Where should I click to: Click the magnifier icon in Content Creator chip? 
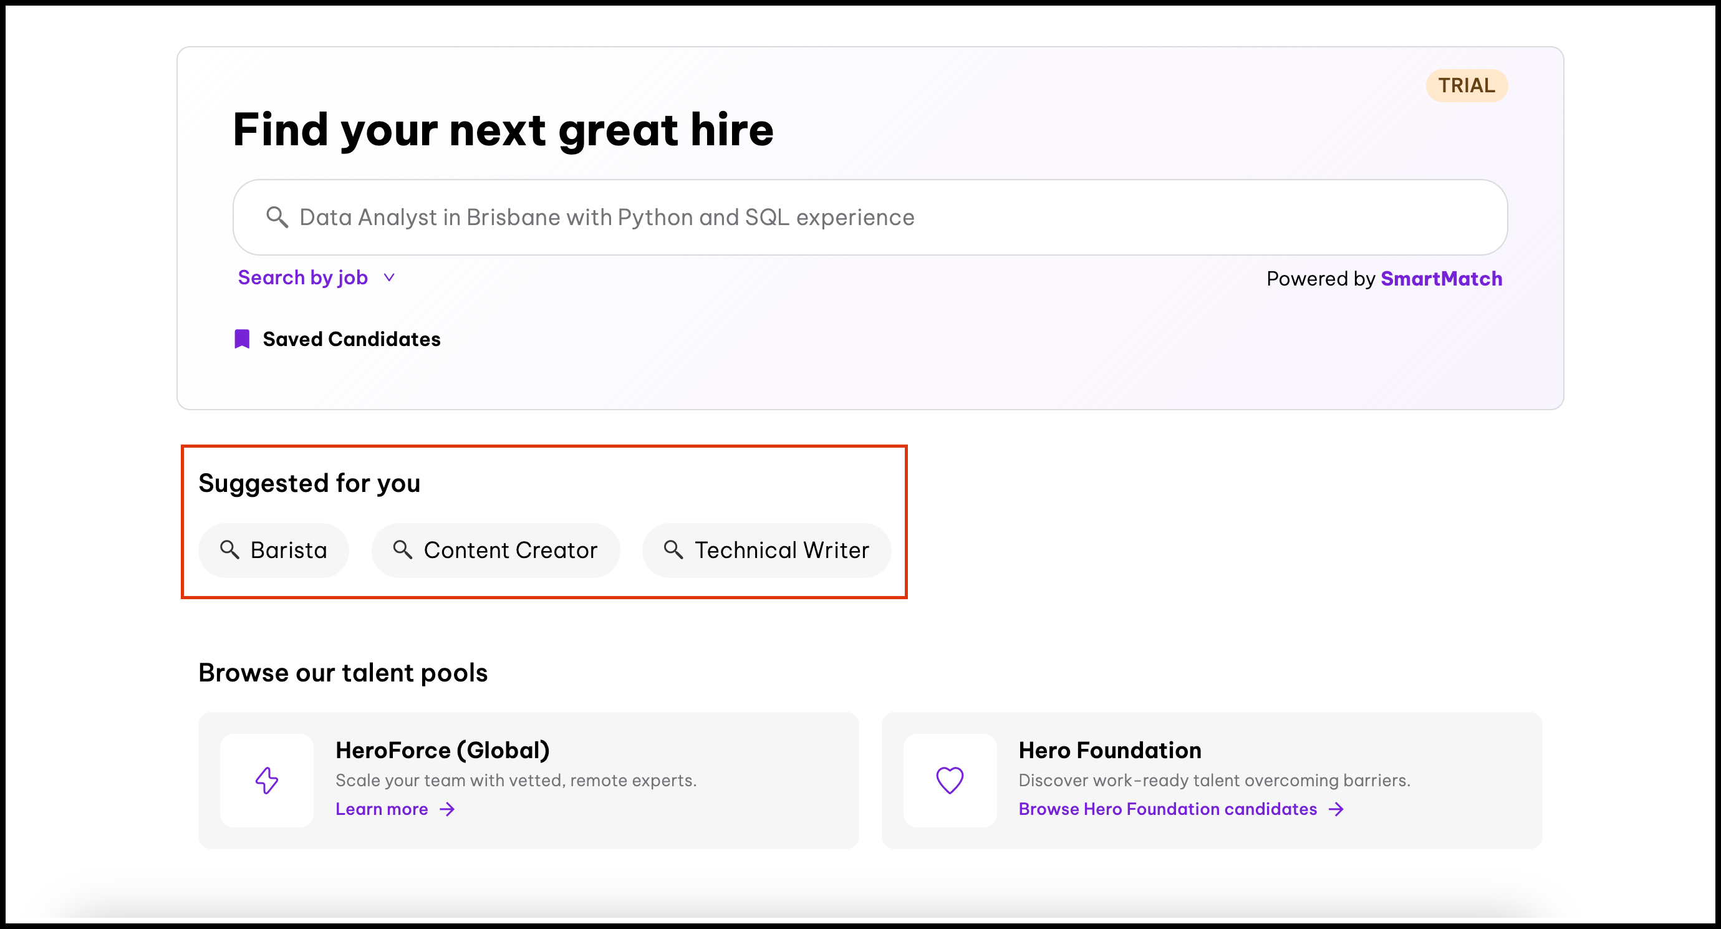402,550
